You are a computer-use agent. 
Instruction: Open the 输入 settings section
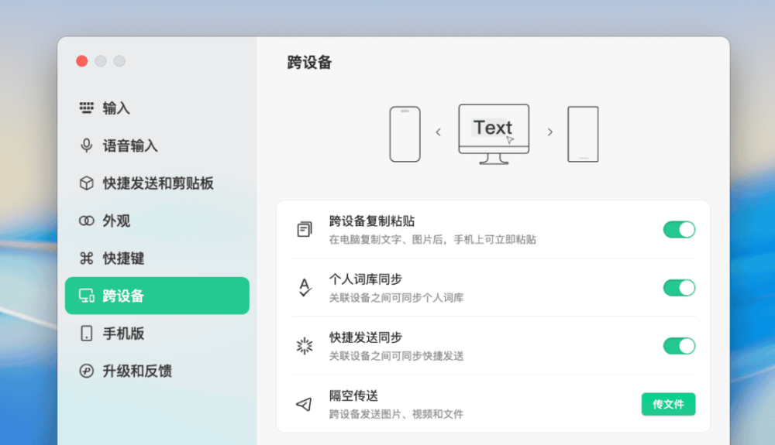tap(157, 108)
